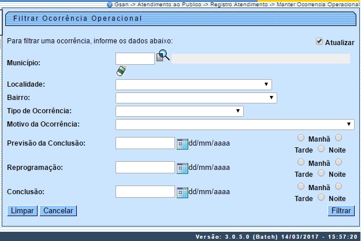Viewport: 361px width, 241px height.
Task: Select Noite radio for Previsão da Conclusão
Action: 321,149
